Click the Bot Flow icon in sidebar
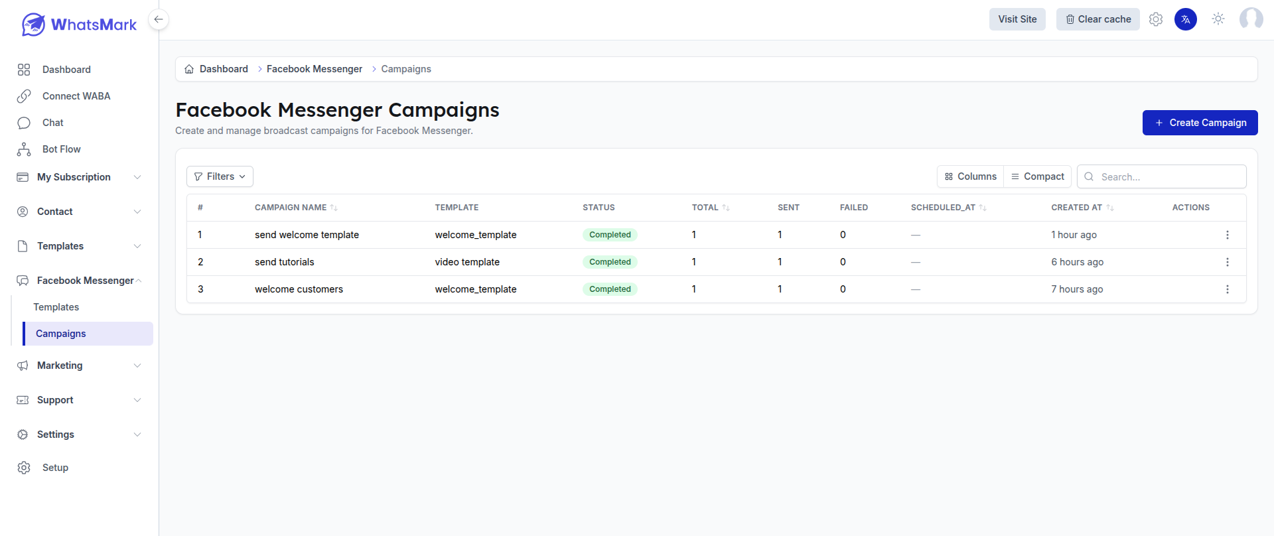Viewport: 1274px width, 536px height. click(24, 149)
